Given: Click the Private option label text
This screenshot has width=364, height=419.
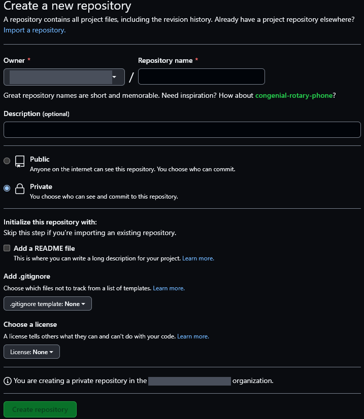Looking at the screenshot, I should coord(41,186).
